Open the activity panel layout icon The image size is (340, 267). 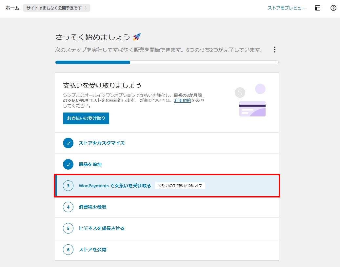[317, 8]
